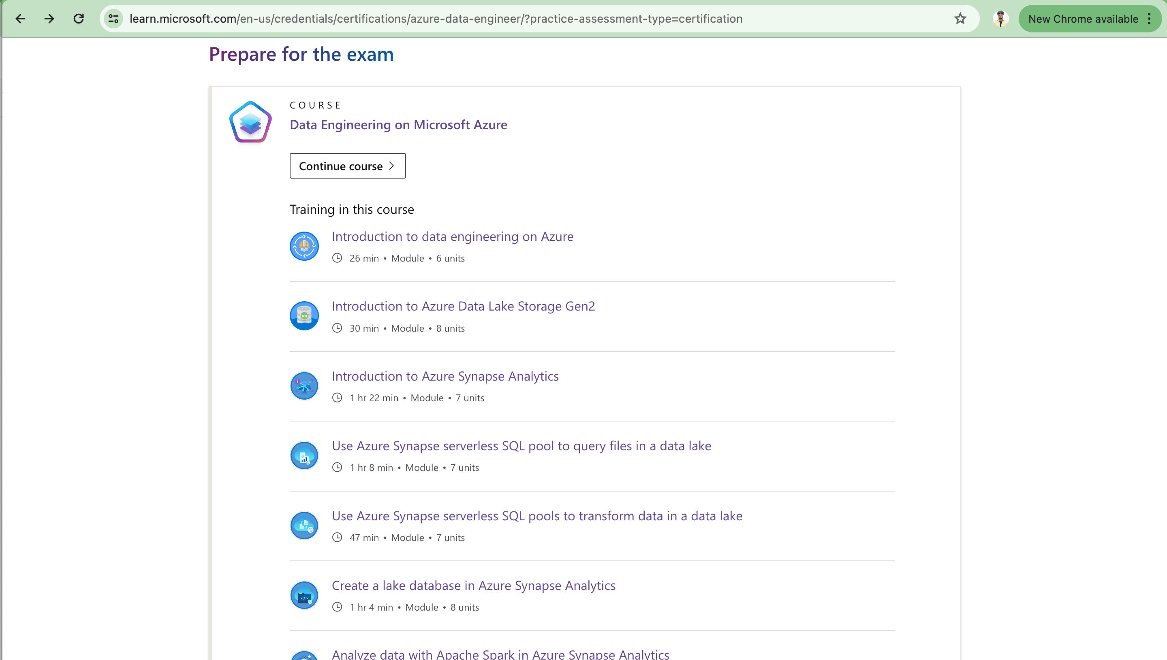Viewport: 1167px width, 660px height.
Task: Open Introduction to Azure Synapse Analytics
Action: [445, 376]
